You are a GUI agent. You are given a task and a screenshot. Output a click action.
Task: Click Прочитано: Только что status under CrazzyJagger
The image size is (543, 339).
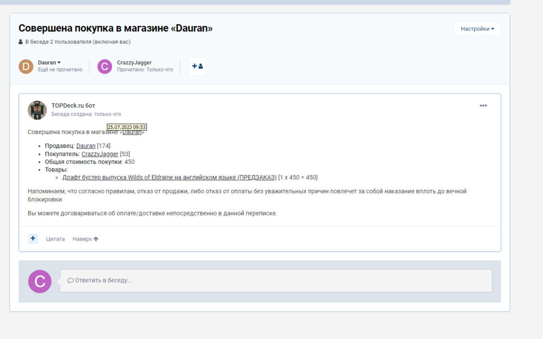pos(145,69)
